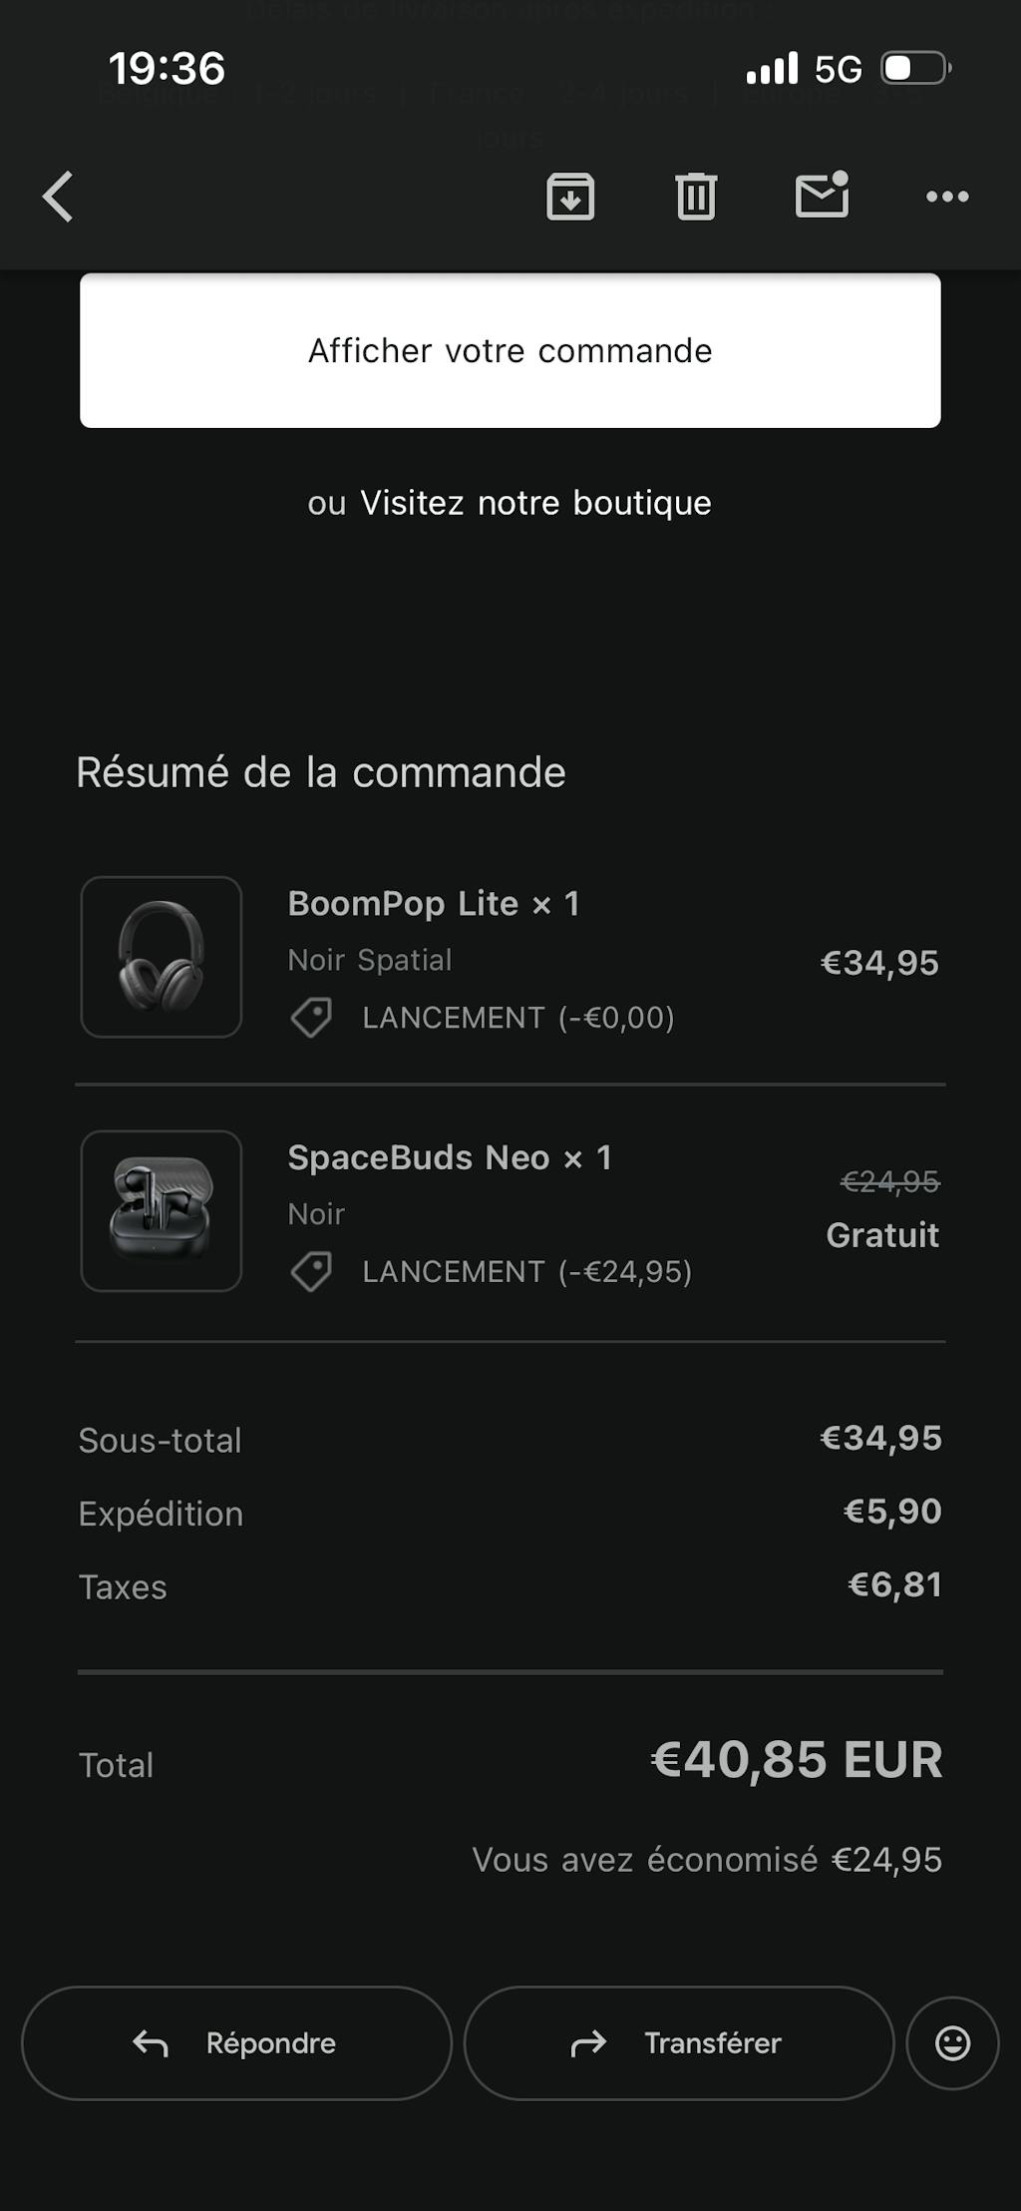Open the three-dots more options menu
The width and height of the screenshot is (1021, 2211).
(x=947, y=197)
